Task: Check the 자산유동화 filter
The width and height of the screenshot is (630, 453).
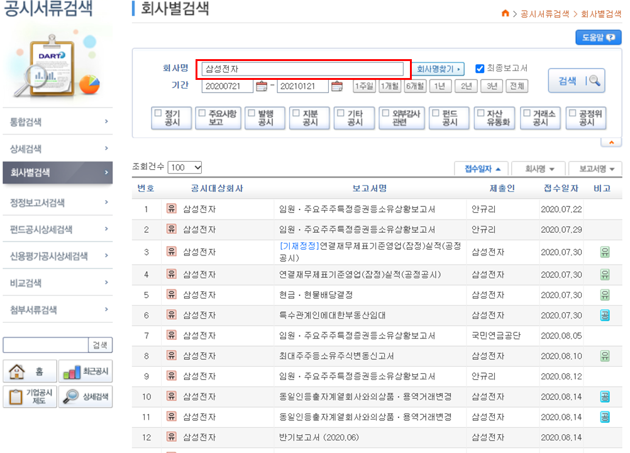Action: (x=480, y=113)
